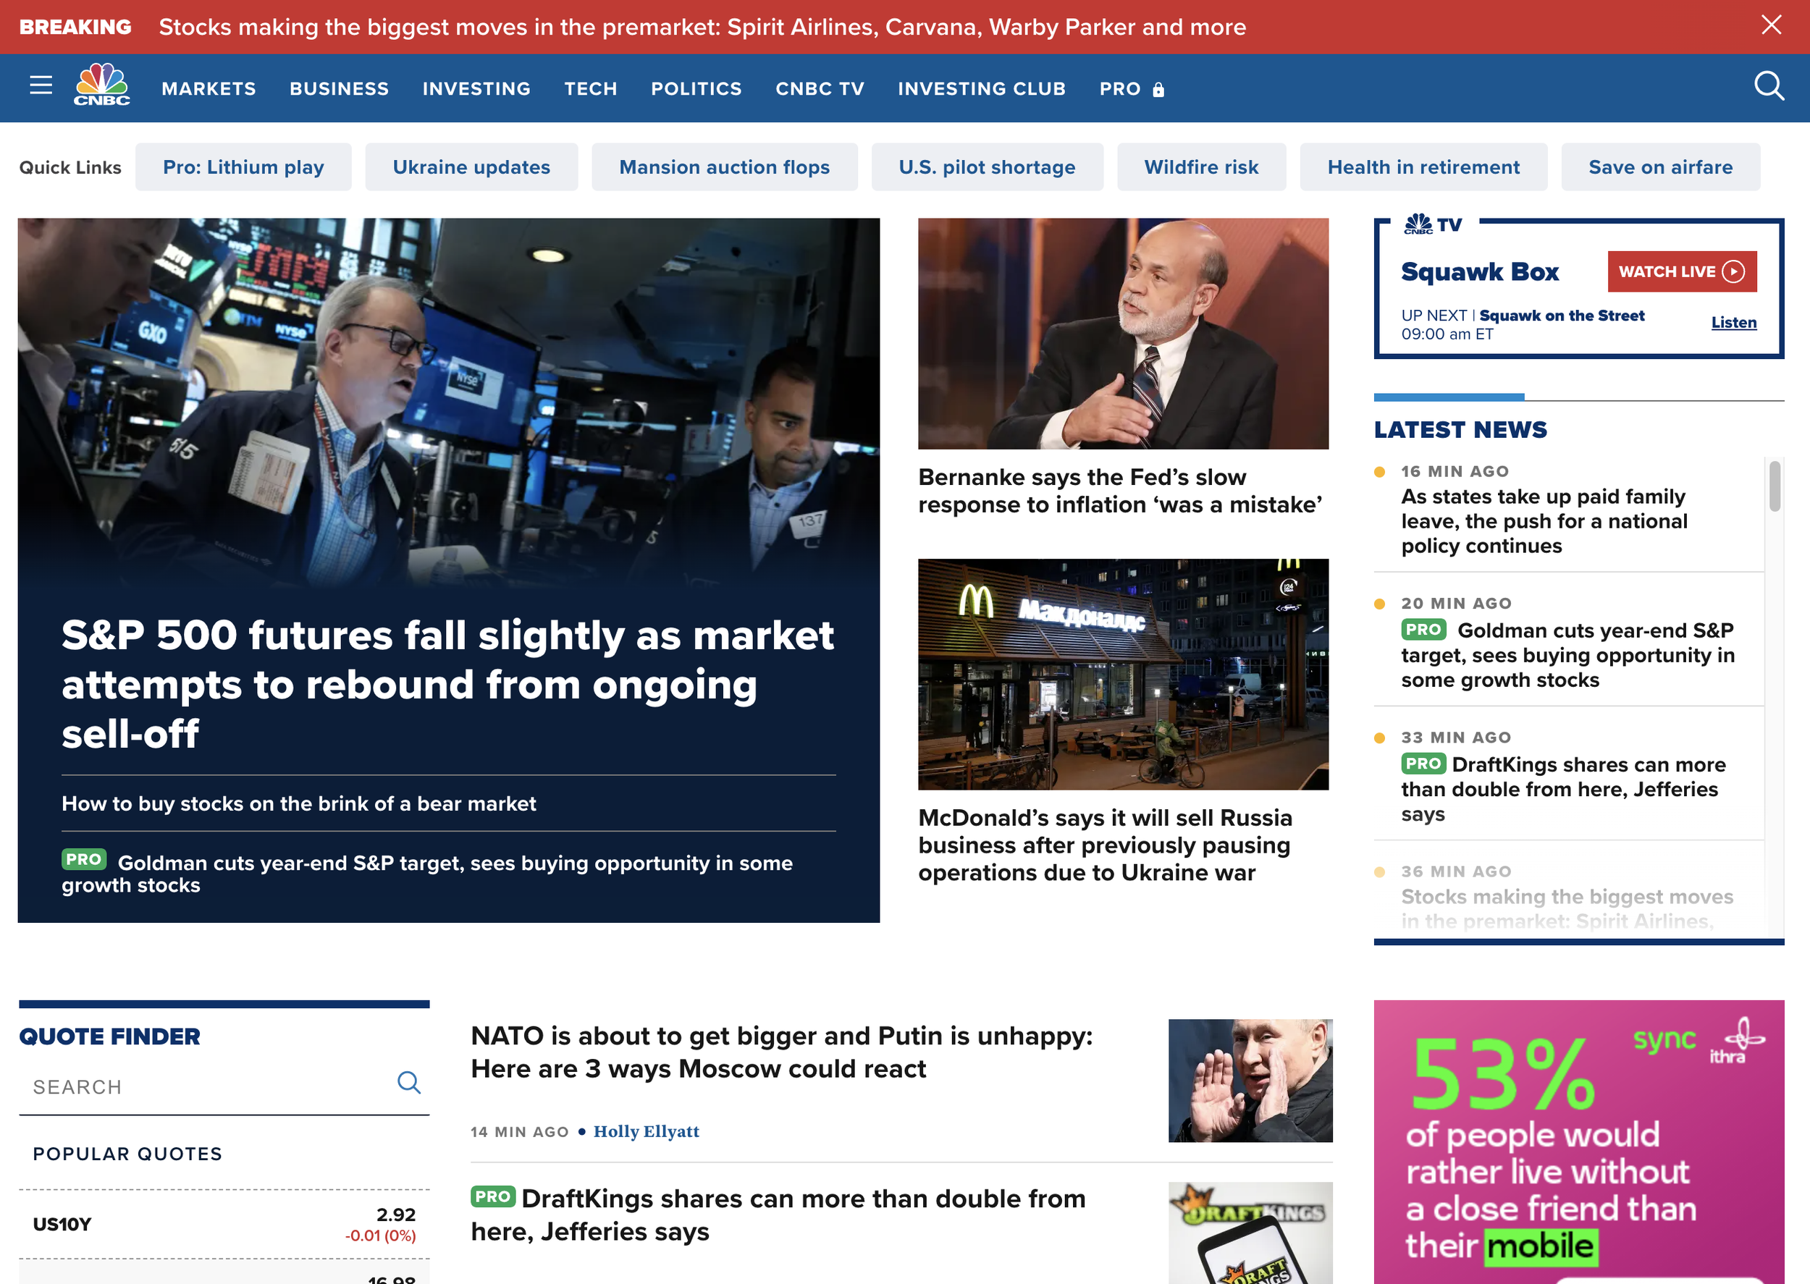Open the Markets menu item

pyautogui.click(x=209, y=88)
